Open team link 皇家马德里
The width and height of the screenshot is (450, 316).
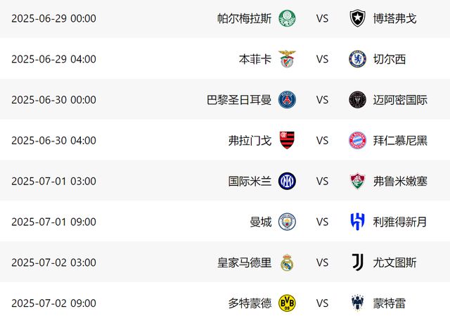click(x=244, y=263)
